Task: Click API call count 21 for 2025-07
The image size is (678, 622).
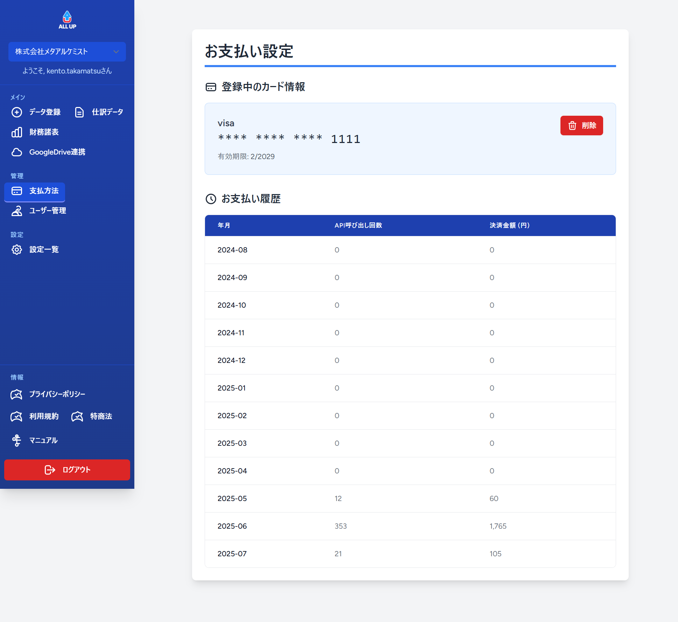Action: click(338, 554)
